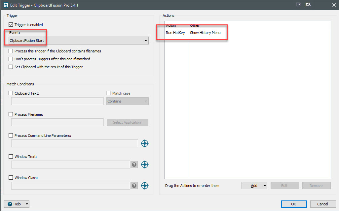The image size is (339, 211).
Task: Open the Event dropdown showing ClipboardFusion Start
Action: [x=78, y=41]
